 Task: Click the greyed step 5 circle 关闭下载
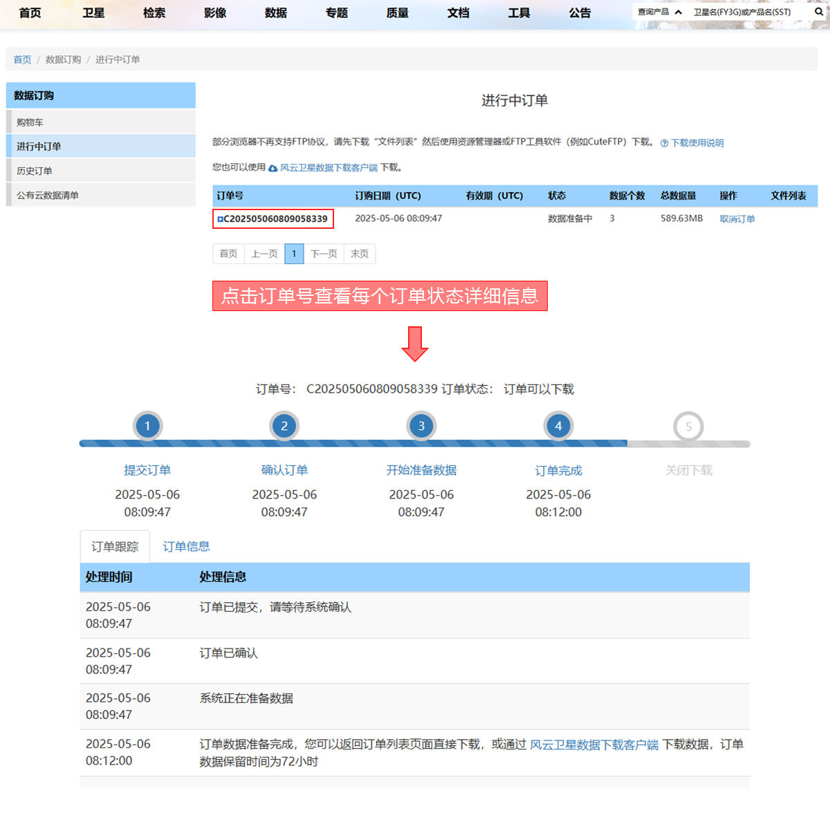click(x=688, y=427)
